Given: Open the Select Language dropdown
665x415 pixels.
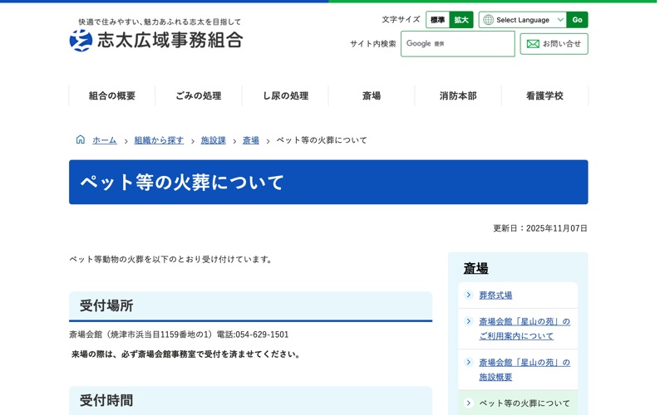Looking at the screenshot, I should coord(523,20).
